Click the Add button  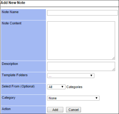(x=55, y=110)
